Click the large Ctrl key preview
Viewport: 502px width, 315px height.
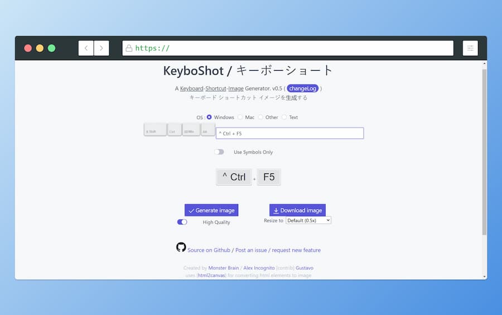tap(234, 177)
